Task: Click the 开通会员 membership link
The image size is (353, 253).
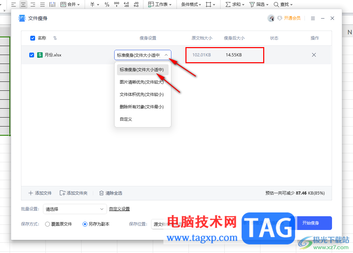Action: tap(292, 18)
